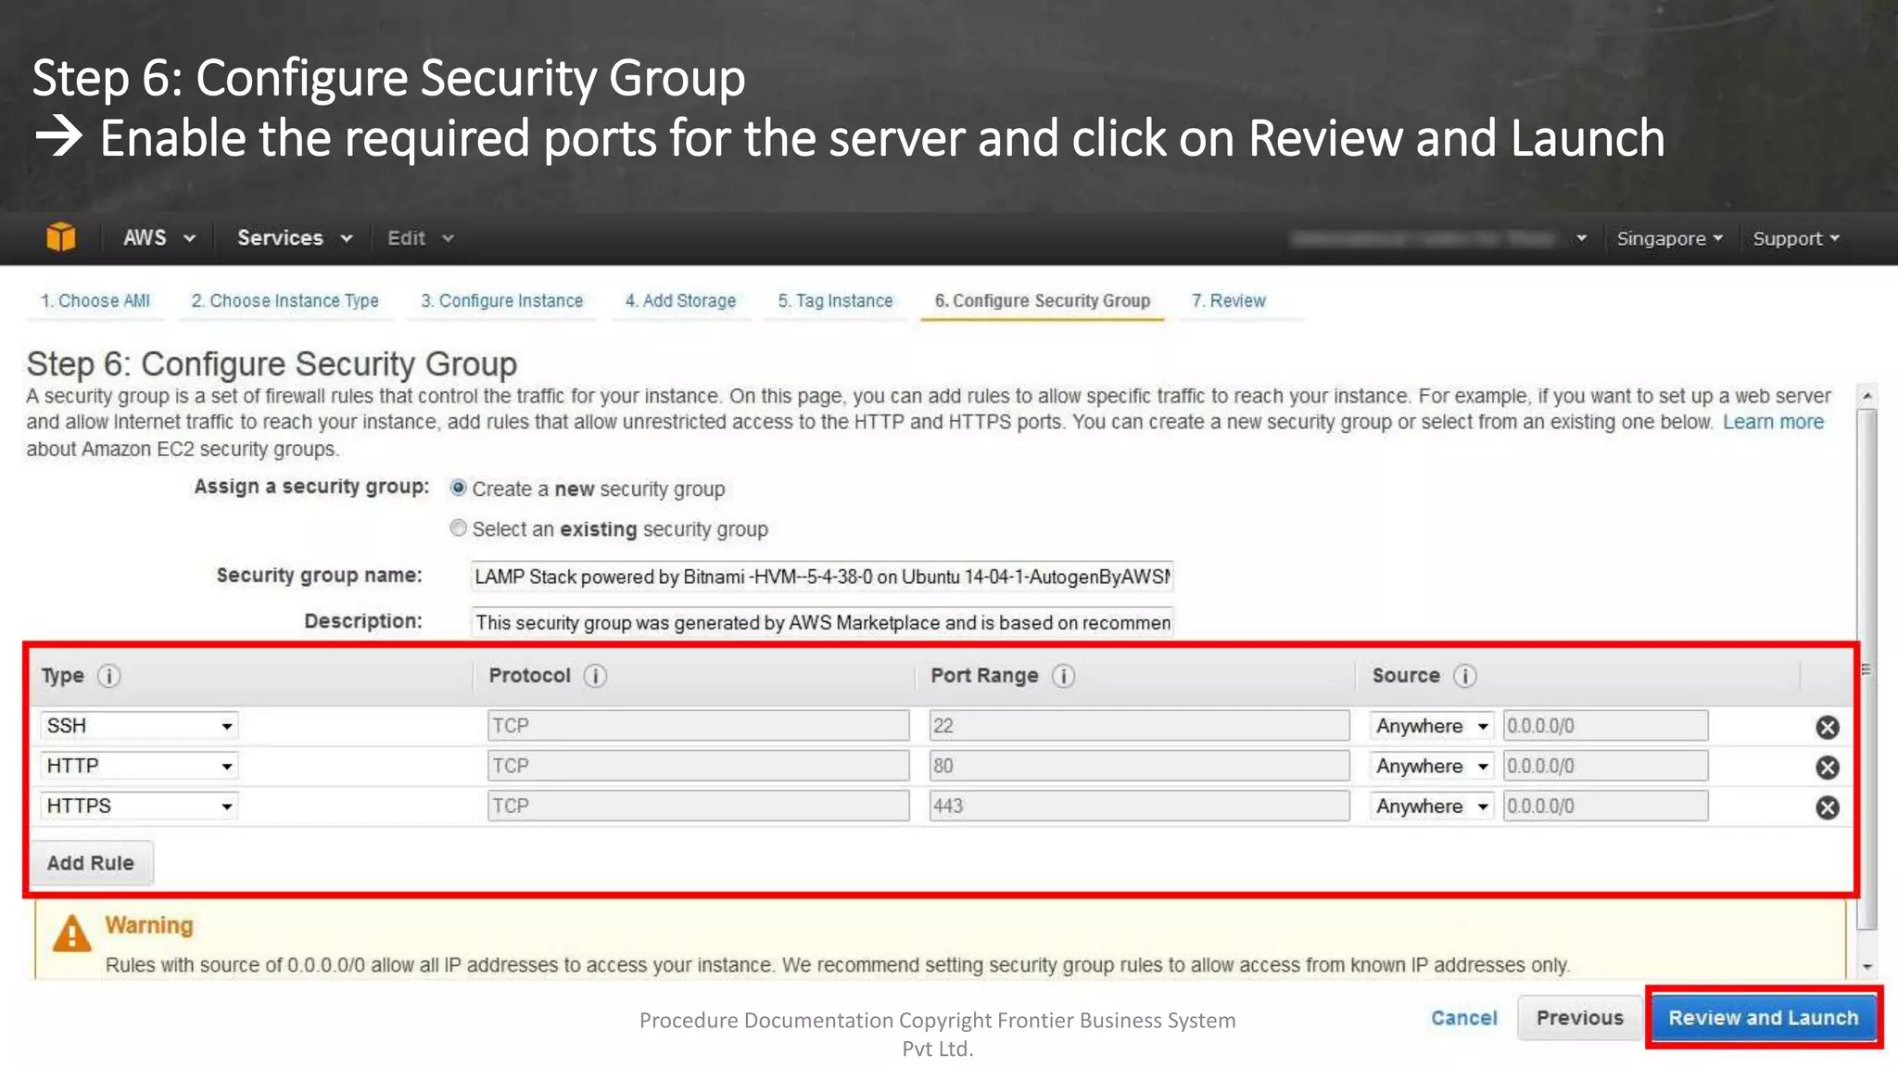Click the HTTP protocol TCP field
The width and height of the screenshot is (1898, 1068).
click(x=698, y=766)
